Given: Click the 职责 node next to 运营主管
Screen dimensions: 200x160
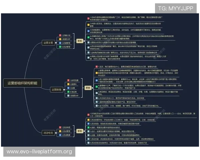Looking at the screenshot, I should tap(79, 41).
